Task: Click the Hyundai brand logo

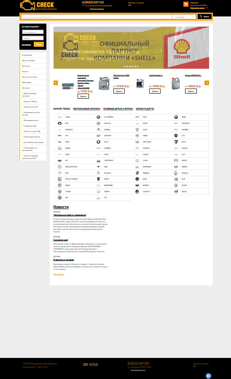Action: click(x=137, y=148)
